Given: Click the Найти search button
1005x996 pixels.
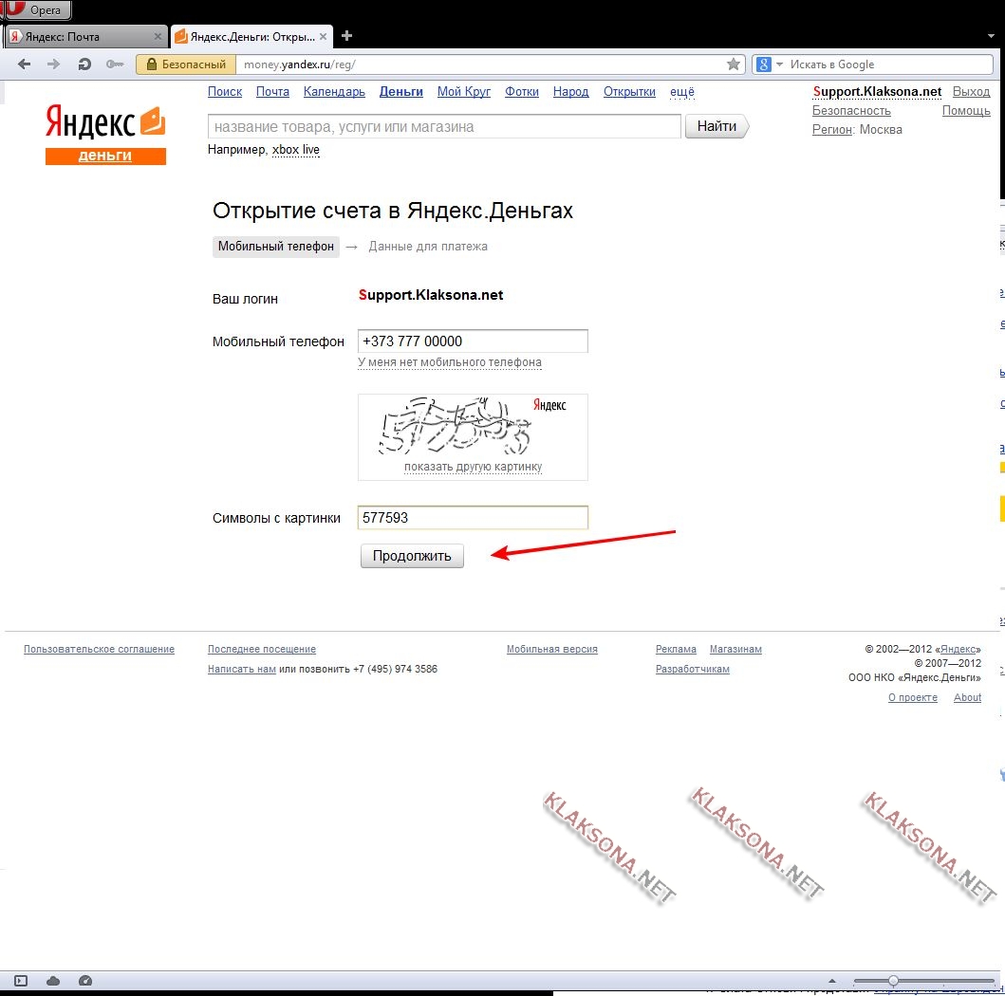Looking at the screenshot, I should pyautogui.click(x=717, y=126).
